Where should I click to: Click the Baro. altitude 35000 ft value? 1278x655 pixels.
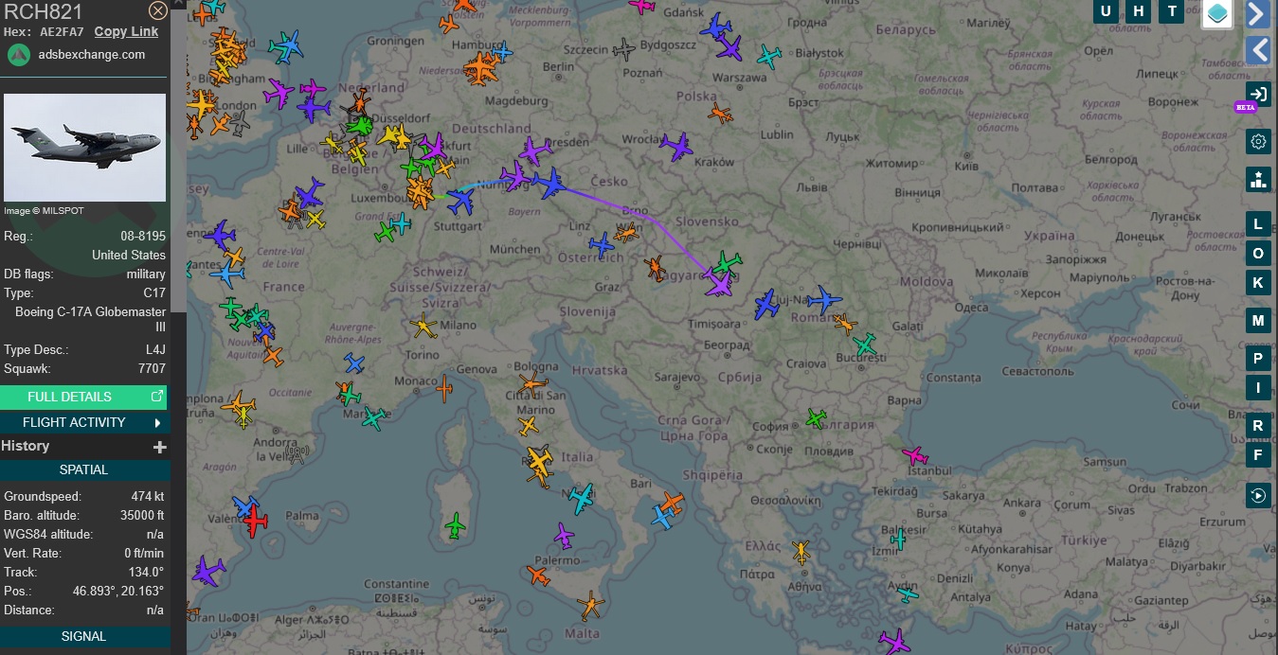(x=140, y=515)
